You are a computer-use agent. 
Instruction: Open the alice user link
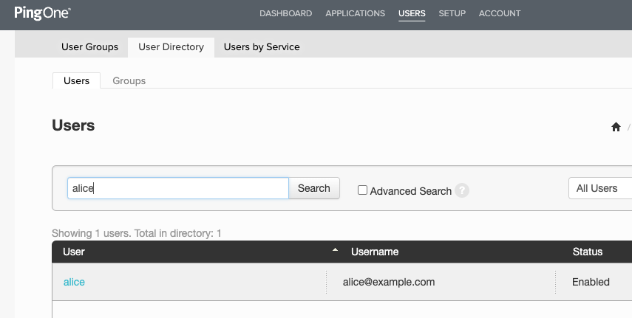tap(74, 282)
